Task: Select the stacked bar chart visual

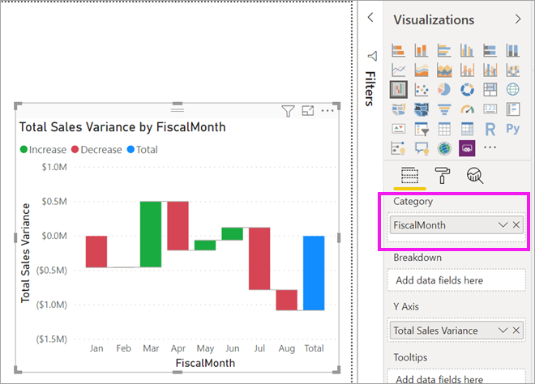Action: point(398,50)
